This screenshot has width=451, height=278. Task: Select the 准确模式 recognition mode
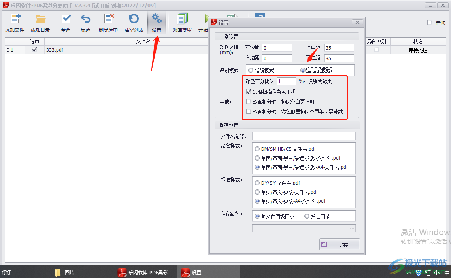tap(251, 70)
